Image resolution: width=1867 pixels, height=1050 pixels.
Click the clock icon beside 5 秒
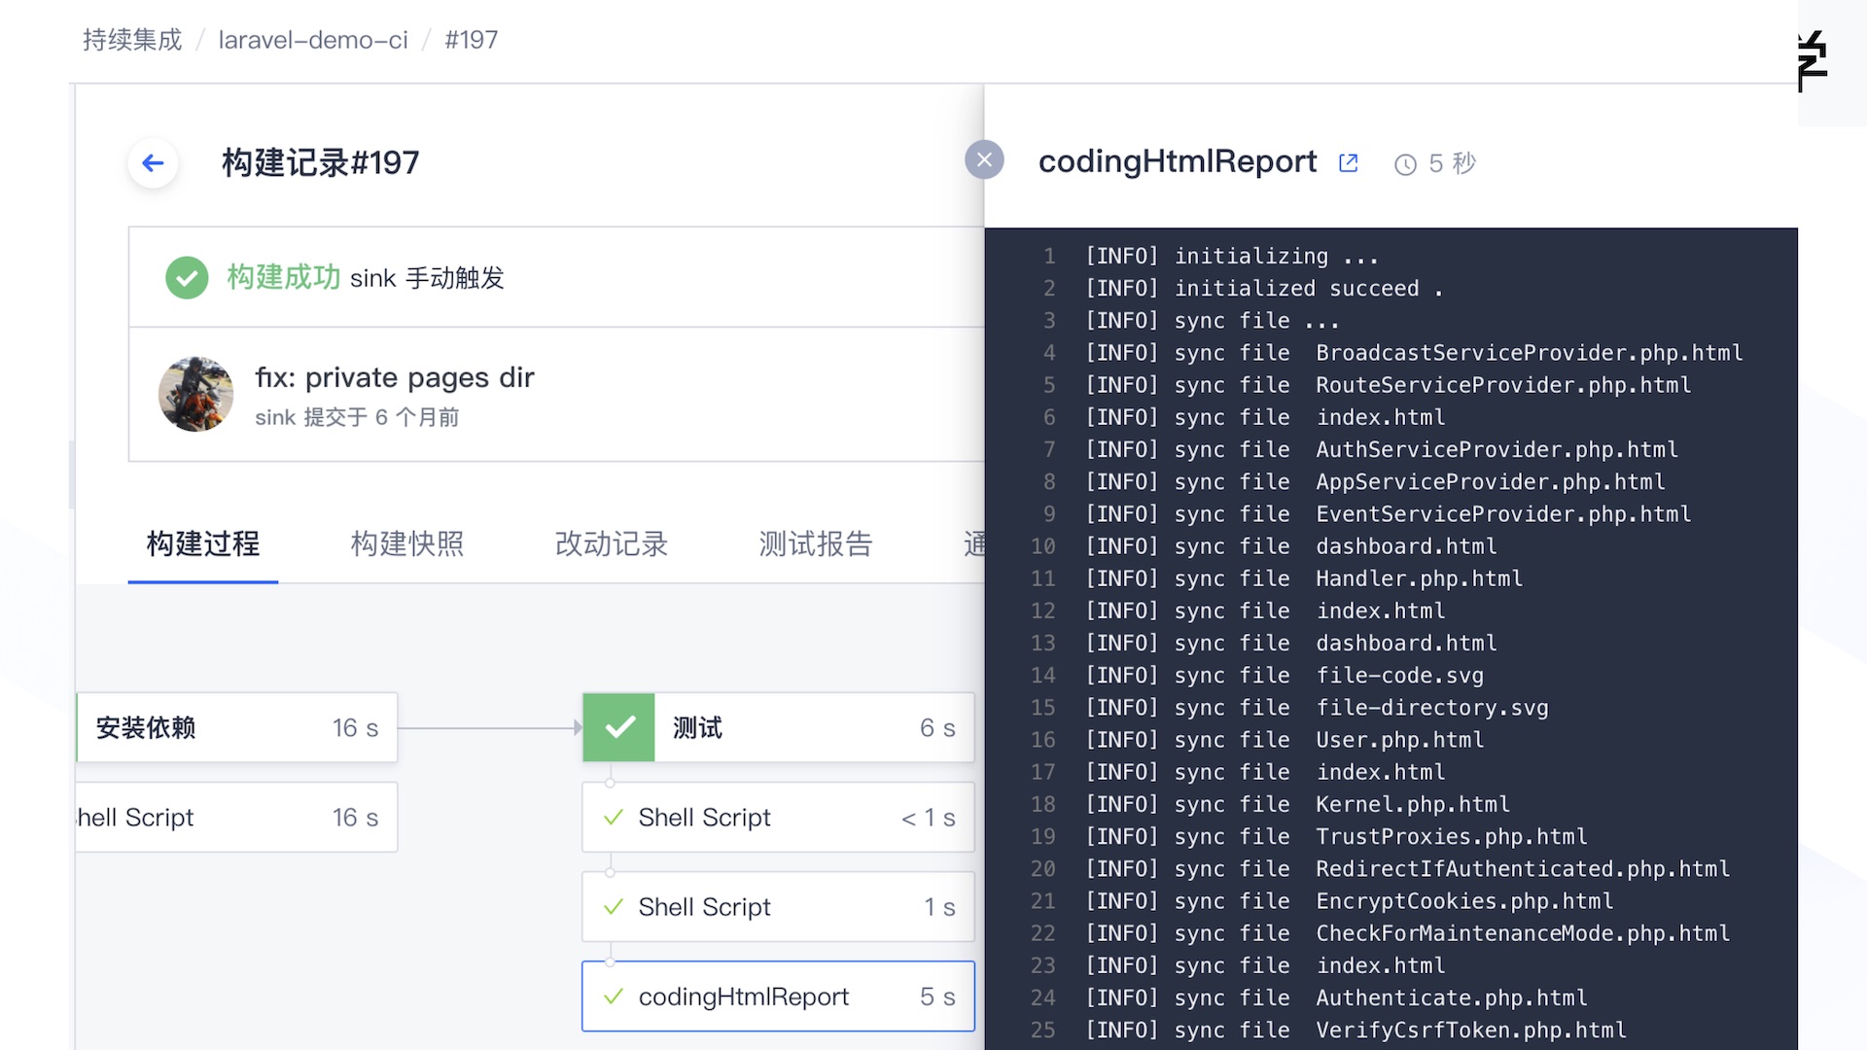[1405, 164]
